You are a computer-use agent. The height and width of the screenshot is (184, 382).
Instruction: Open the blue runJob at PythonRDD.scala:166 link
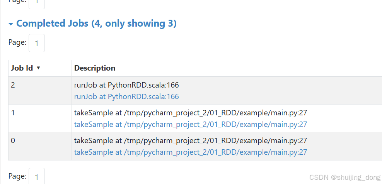tap(126, 96)
